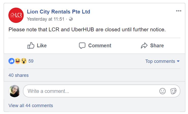Open Lion City Rentals Pte Ltd page
This screenshot has width=188, height=114.
pyautogui.click(x=58, y=12)
